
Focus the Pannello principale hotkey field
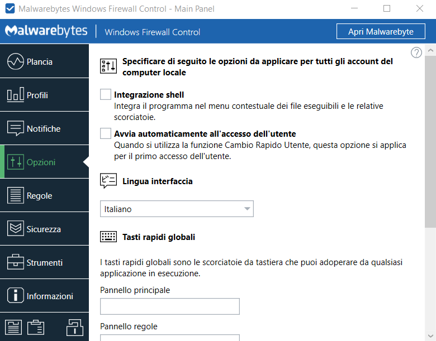(169, 306)
